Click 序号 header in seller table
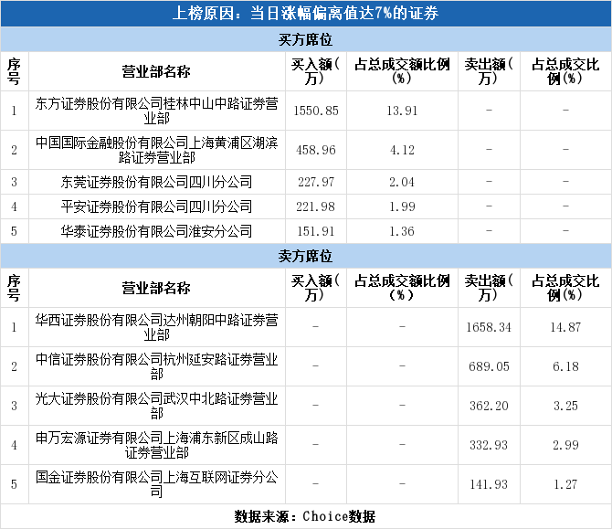This screenshot has width=612, height=529. tap(14, 288)
